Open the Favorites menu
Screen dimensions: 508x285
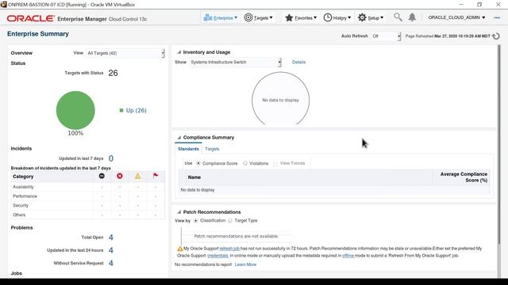pyautogui.click(x=301, y=17)
